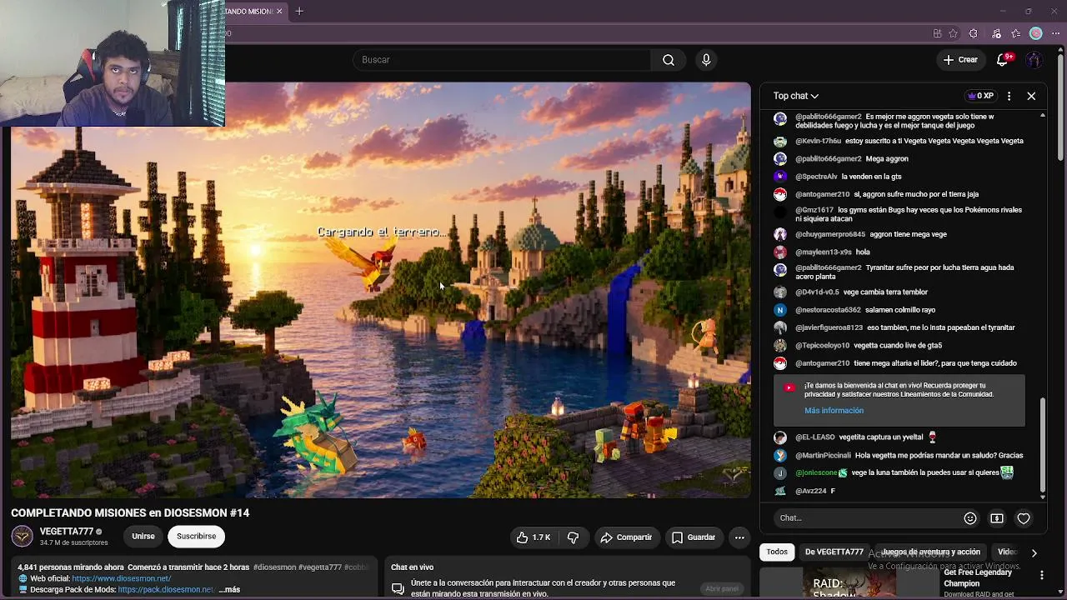The height and width of the screenshot is (600, 1067).
Task: Open the VEGETTA777 channel name
Action: pyautogui.click(x=67, y=532)
